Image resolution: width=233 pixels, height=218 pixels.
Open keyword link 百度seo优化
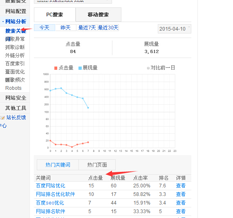pos(50,203)
